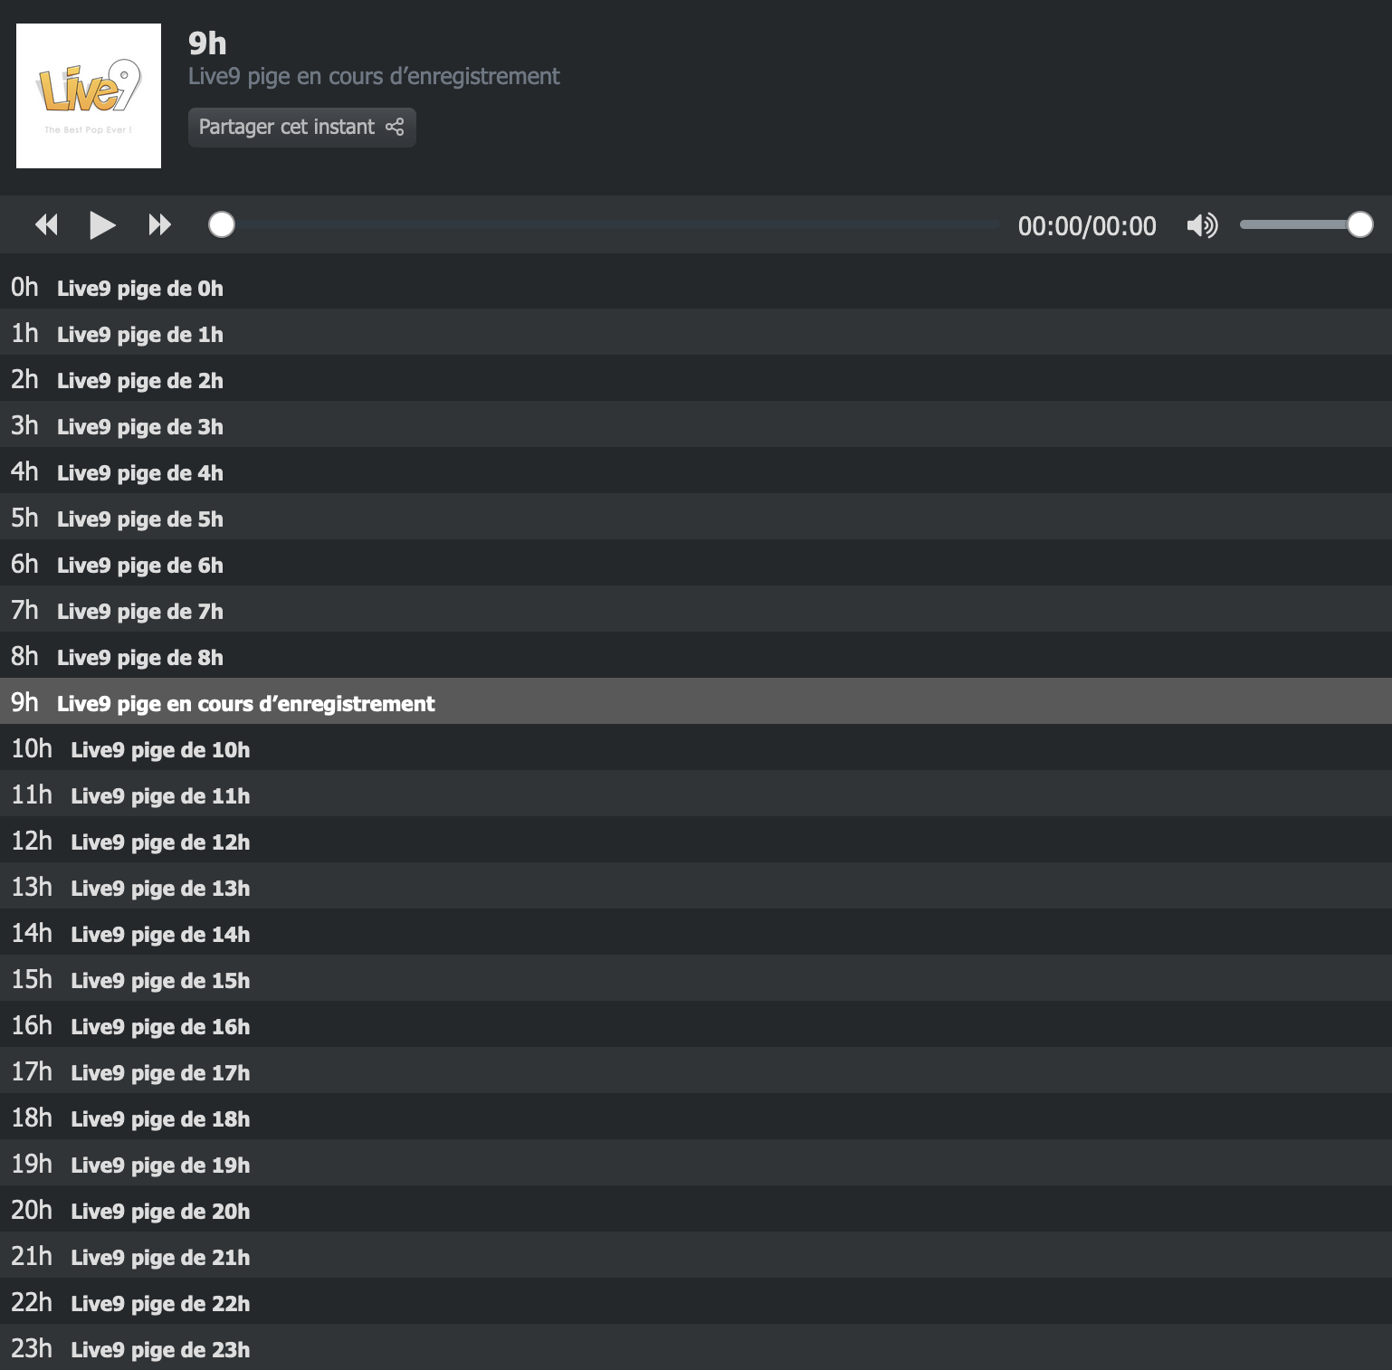Choose Live9 pige de 12h

click(696, 840)
